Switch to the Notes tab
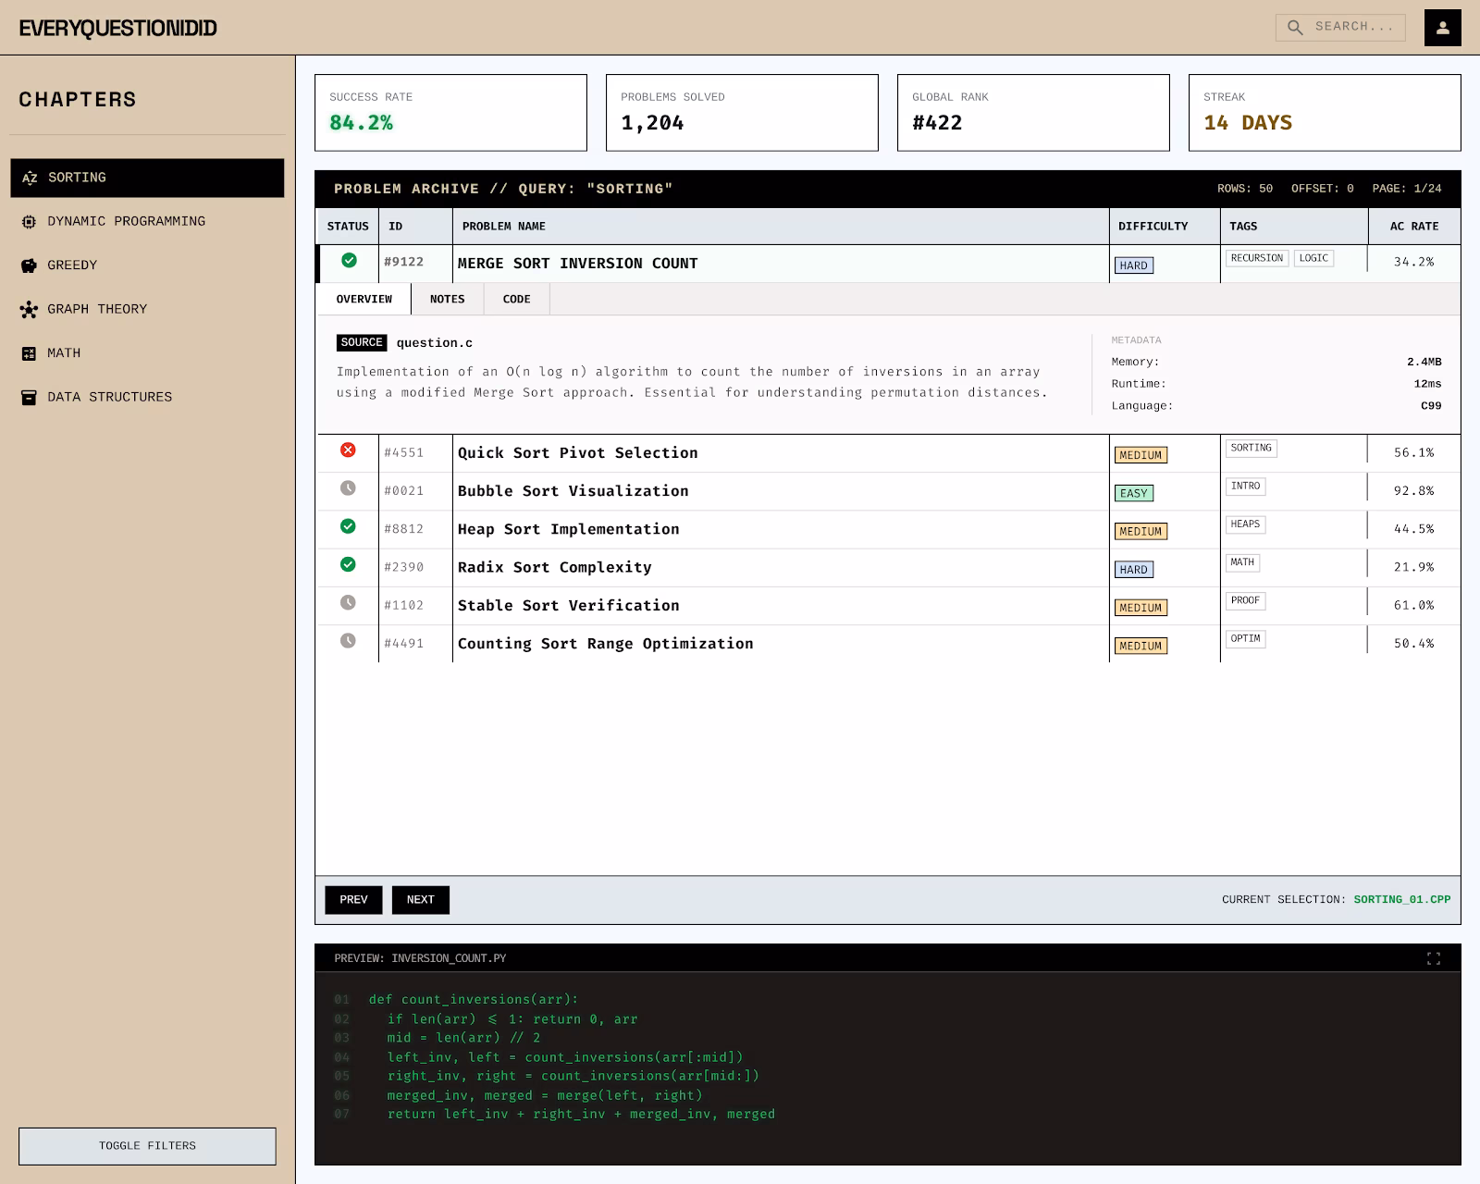This screenshot has height=1184, width=1480. [447, 299]
